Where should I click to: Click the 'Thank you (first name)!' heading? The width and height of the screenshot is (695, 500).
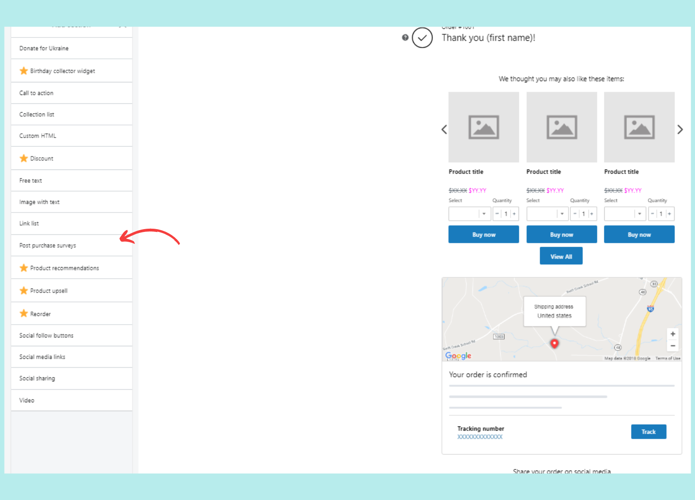(488, 38)
